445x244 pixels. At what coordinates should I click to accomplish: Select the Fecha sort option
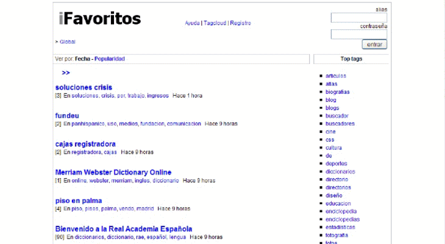point(82,59)
